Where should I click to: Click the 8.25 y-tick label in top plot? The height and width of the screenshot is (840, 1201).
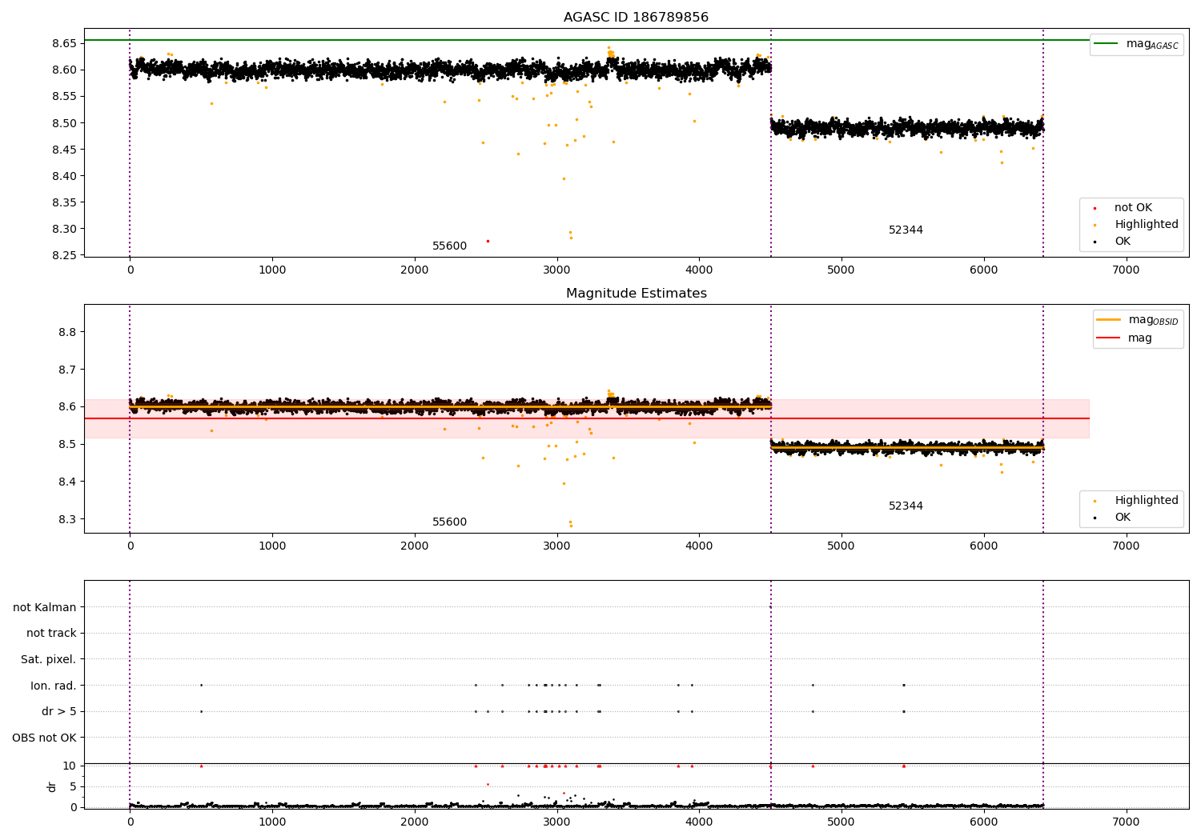pos(64,255)
